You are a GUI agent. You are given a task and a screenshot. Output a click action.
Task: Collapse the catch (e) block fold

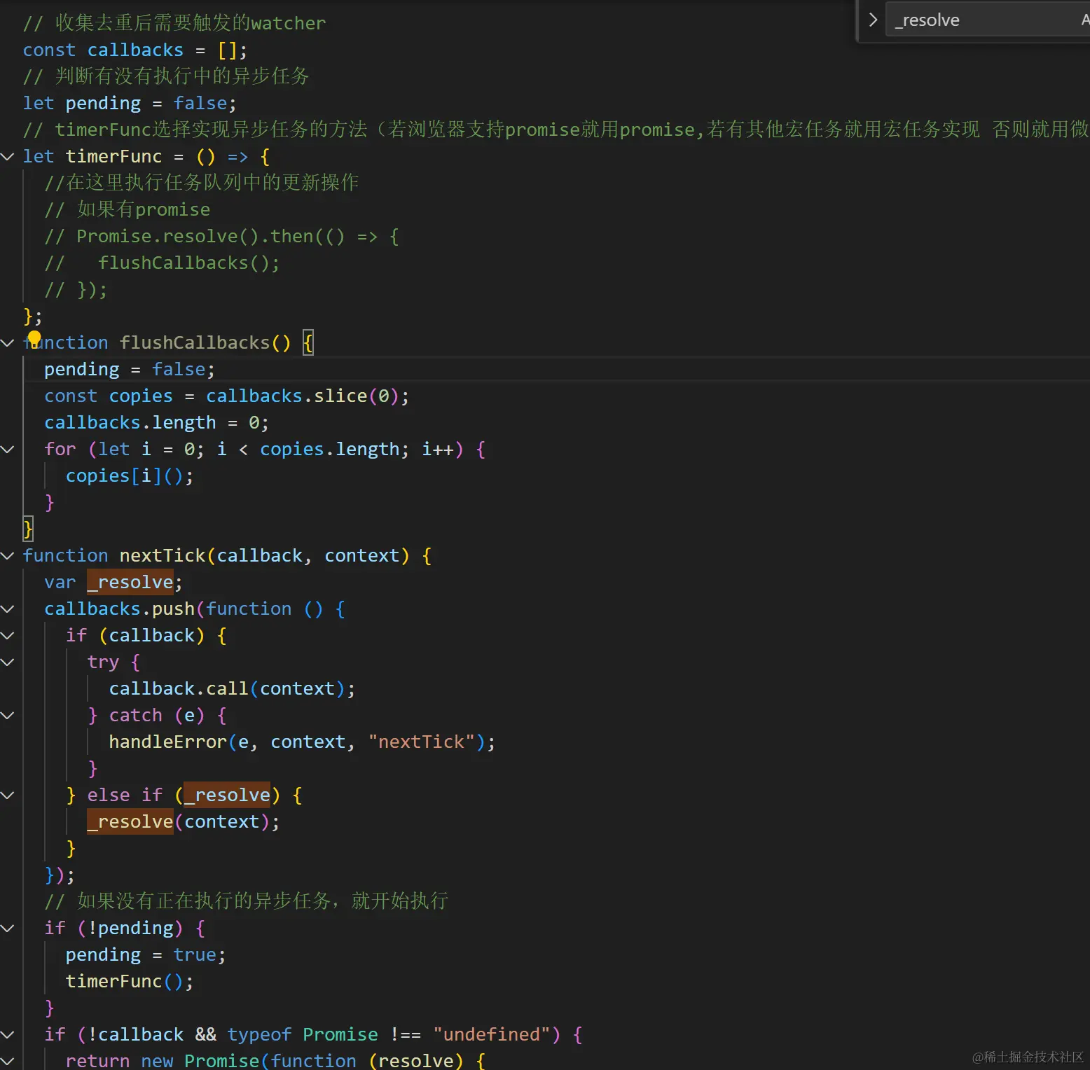pos(8,715)
